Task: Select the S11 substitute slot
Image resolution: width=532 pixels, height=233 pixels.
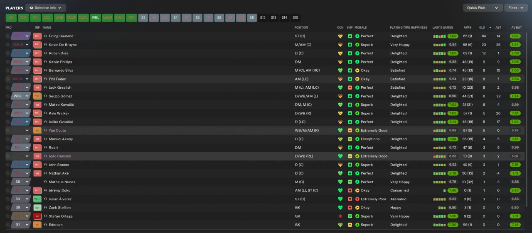Action: click(252, 18)
